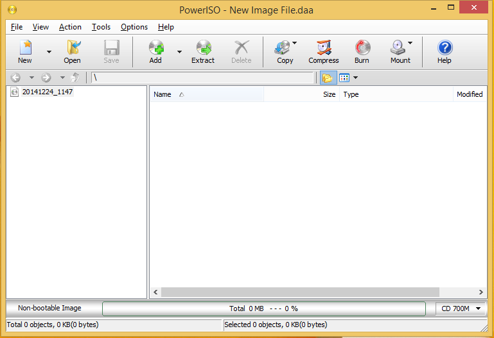Image resolution: width=494 pixels, height=338 pixels.
Task: Minimize the PowerISO window
Action: 434,8
